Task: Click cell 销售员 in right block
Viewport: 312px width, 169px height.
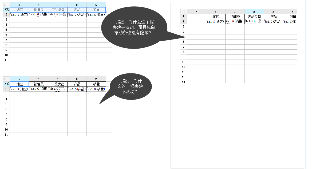Action: (x=235, y=17)
